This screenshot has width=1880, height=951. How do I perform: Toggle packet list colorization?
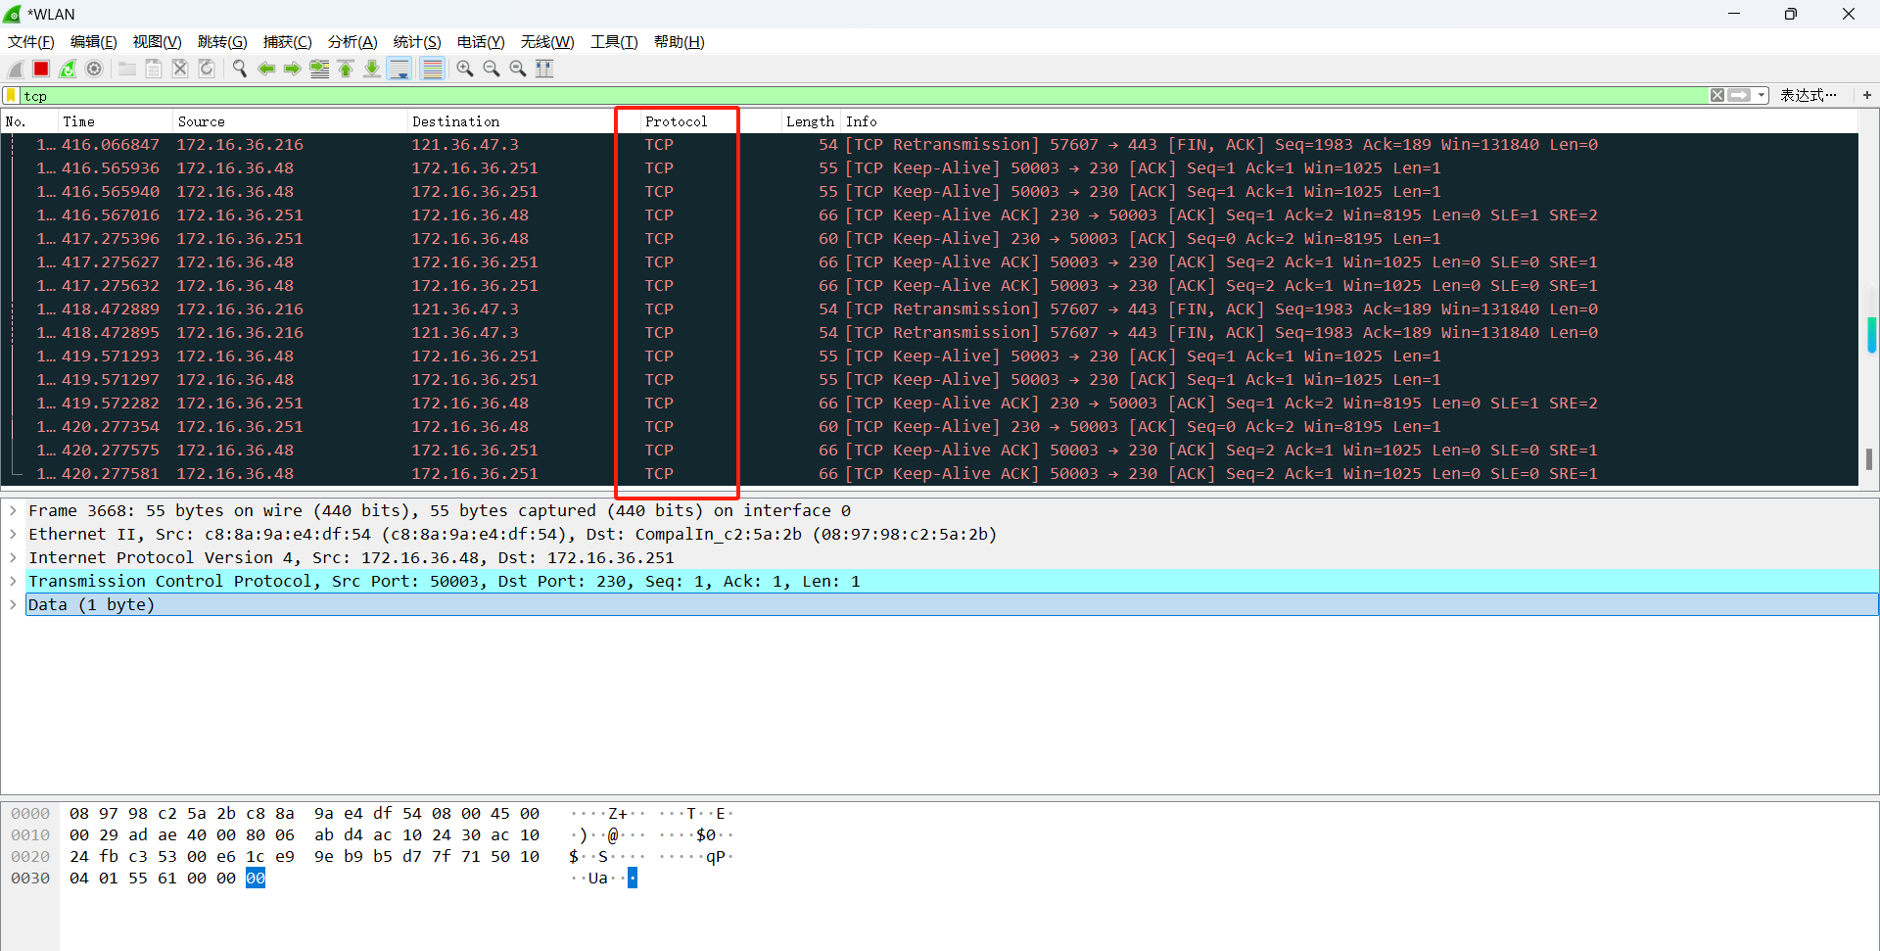432,69
